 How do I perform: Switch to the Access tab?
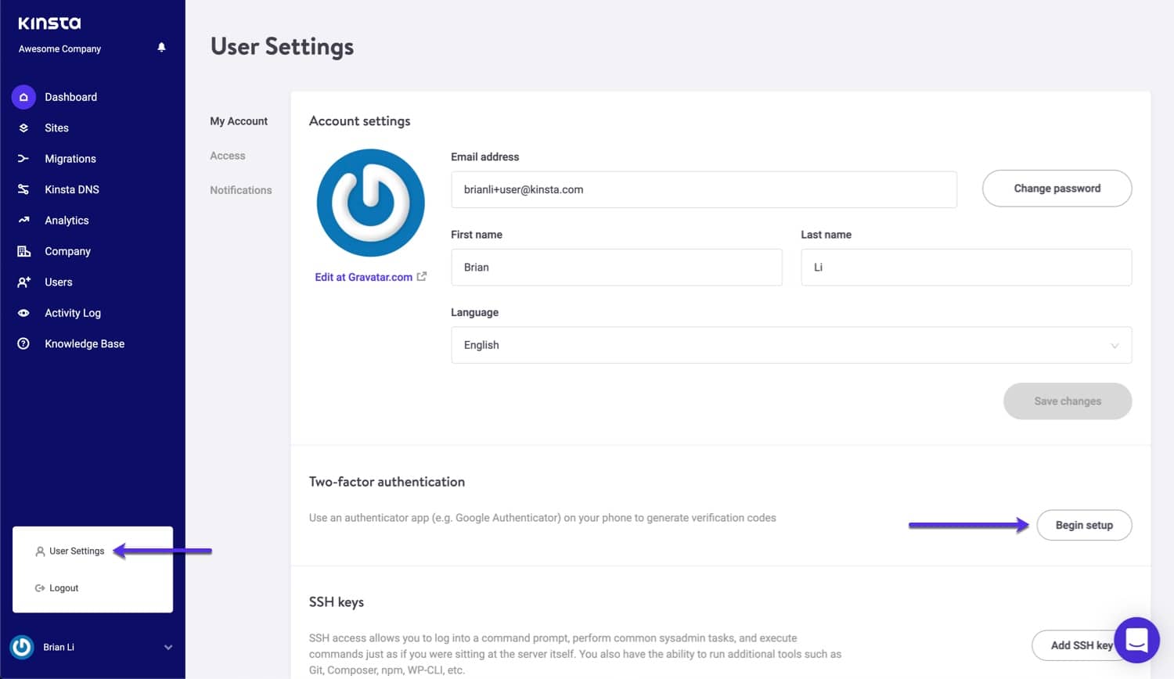tap(227, 155)
